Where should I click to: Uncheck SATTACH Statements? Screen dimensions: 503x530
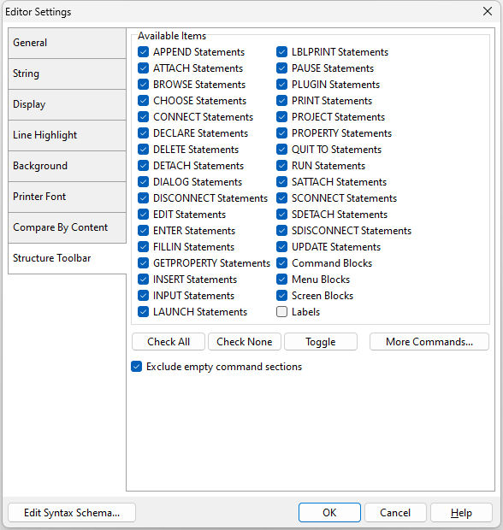[x=281, y=182]
